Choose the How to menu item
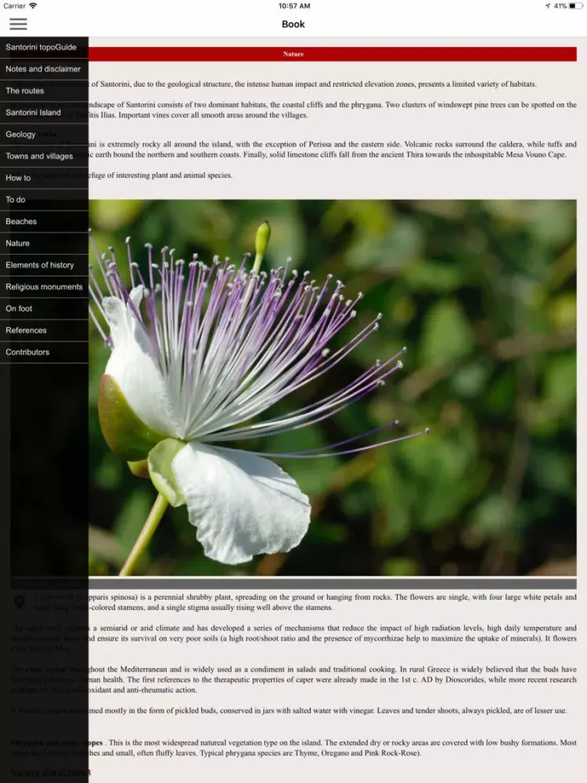 (x=44, y=178)
